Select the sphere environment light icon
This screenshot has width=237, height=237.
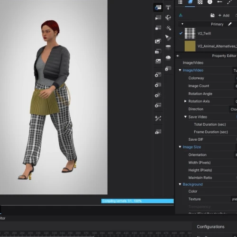tap(168, 18)
